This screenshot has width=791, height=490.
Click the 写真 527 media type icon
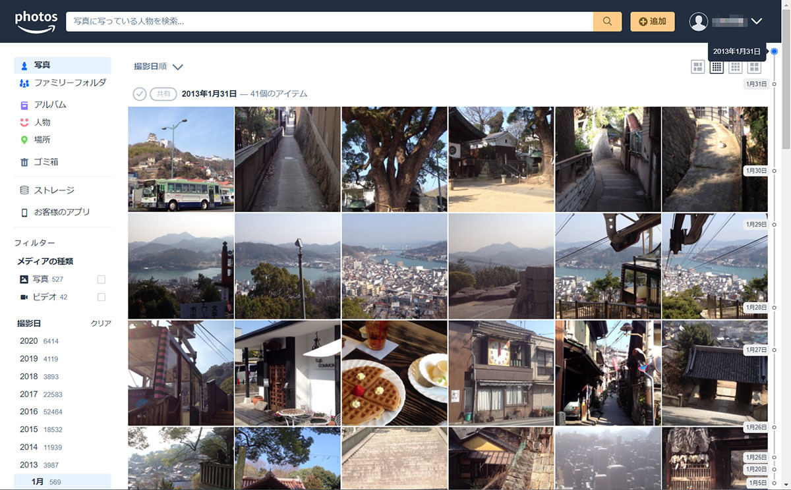[x=24, y=279]
